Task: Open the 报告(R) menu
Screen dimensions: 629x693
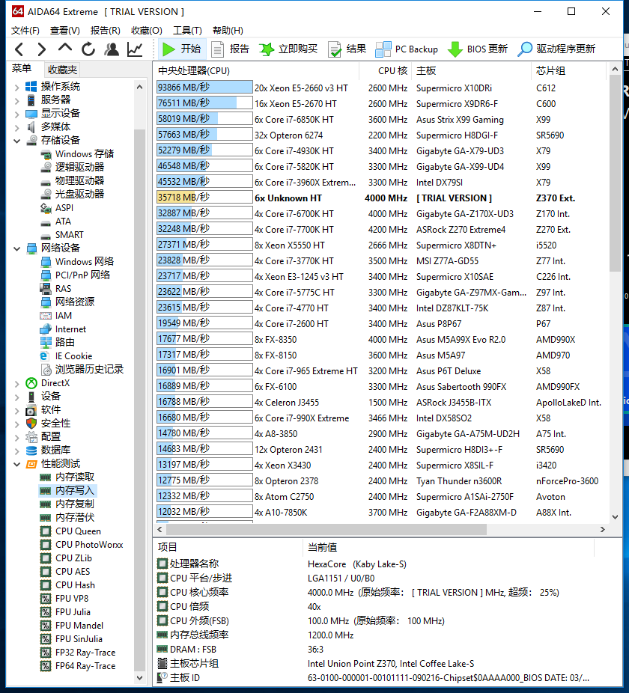Action: [x=106, y=31]
